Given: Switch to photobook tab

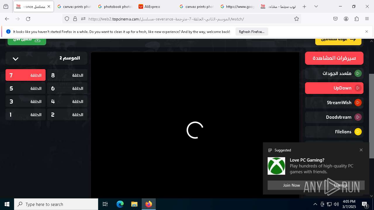Looking at the screenshot, I should pos(115,6).
